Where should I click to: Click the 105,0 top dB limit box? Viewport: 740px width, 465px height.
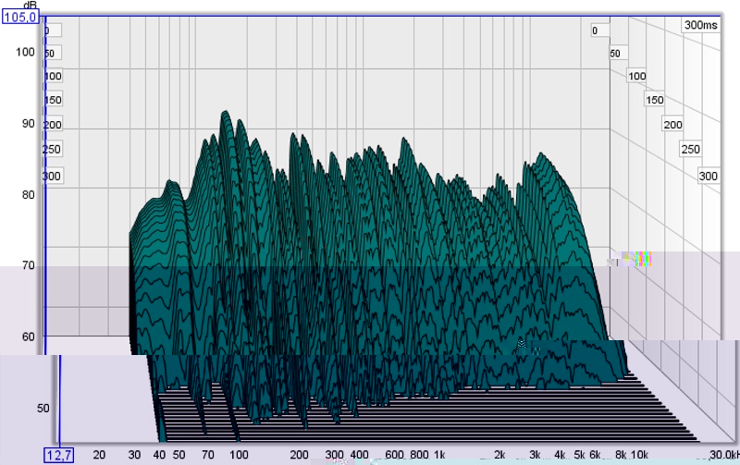21,17
